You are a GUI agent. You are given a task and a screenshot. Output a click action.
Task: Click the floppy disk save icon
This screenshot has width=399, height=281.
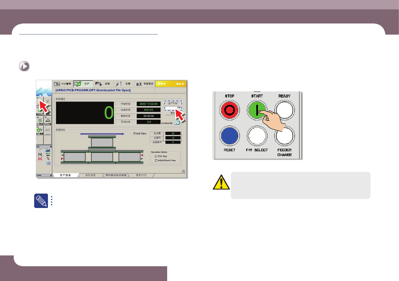point(40,154)
